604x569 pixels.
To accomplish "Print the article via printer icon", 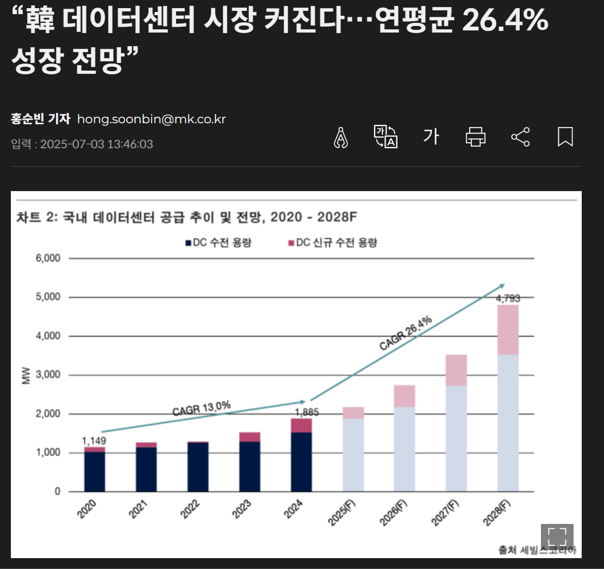I will pyautogui.click(x=476, y=137).
